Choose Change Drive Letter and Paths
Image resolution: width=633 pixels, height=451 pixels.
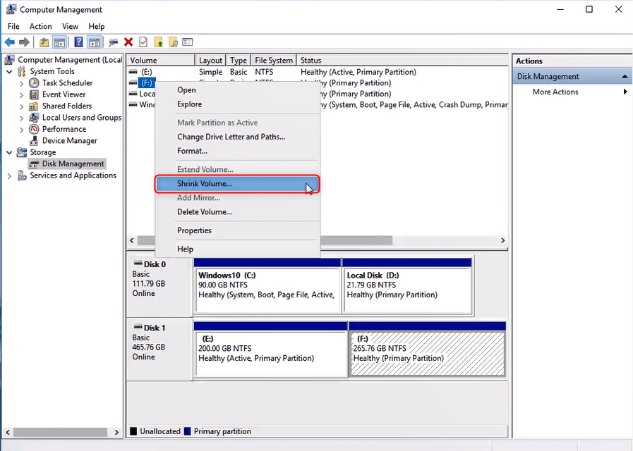pos(238,137)
